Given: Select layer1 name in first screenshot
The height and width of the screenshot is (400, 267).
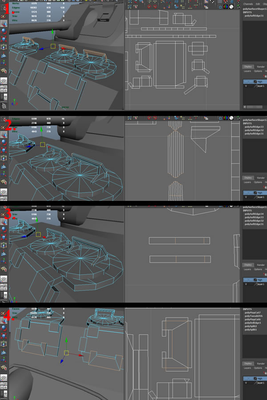Looking at the screenshot, I should tap(261, 86).
